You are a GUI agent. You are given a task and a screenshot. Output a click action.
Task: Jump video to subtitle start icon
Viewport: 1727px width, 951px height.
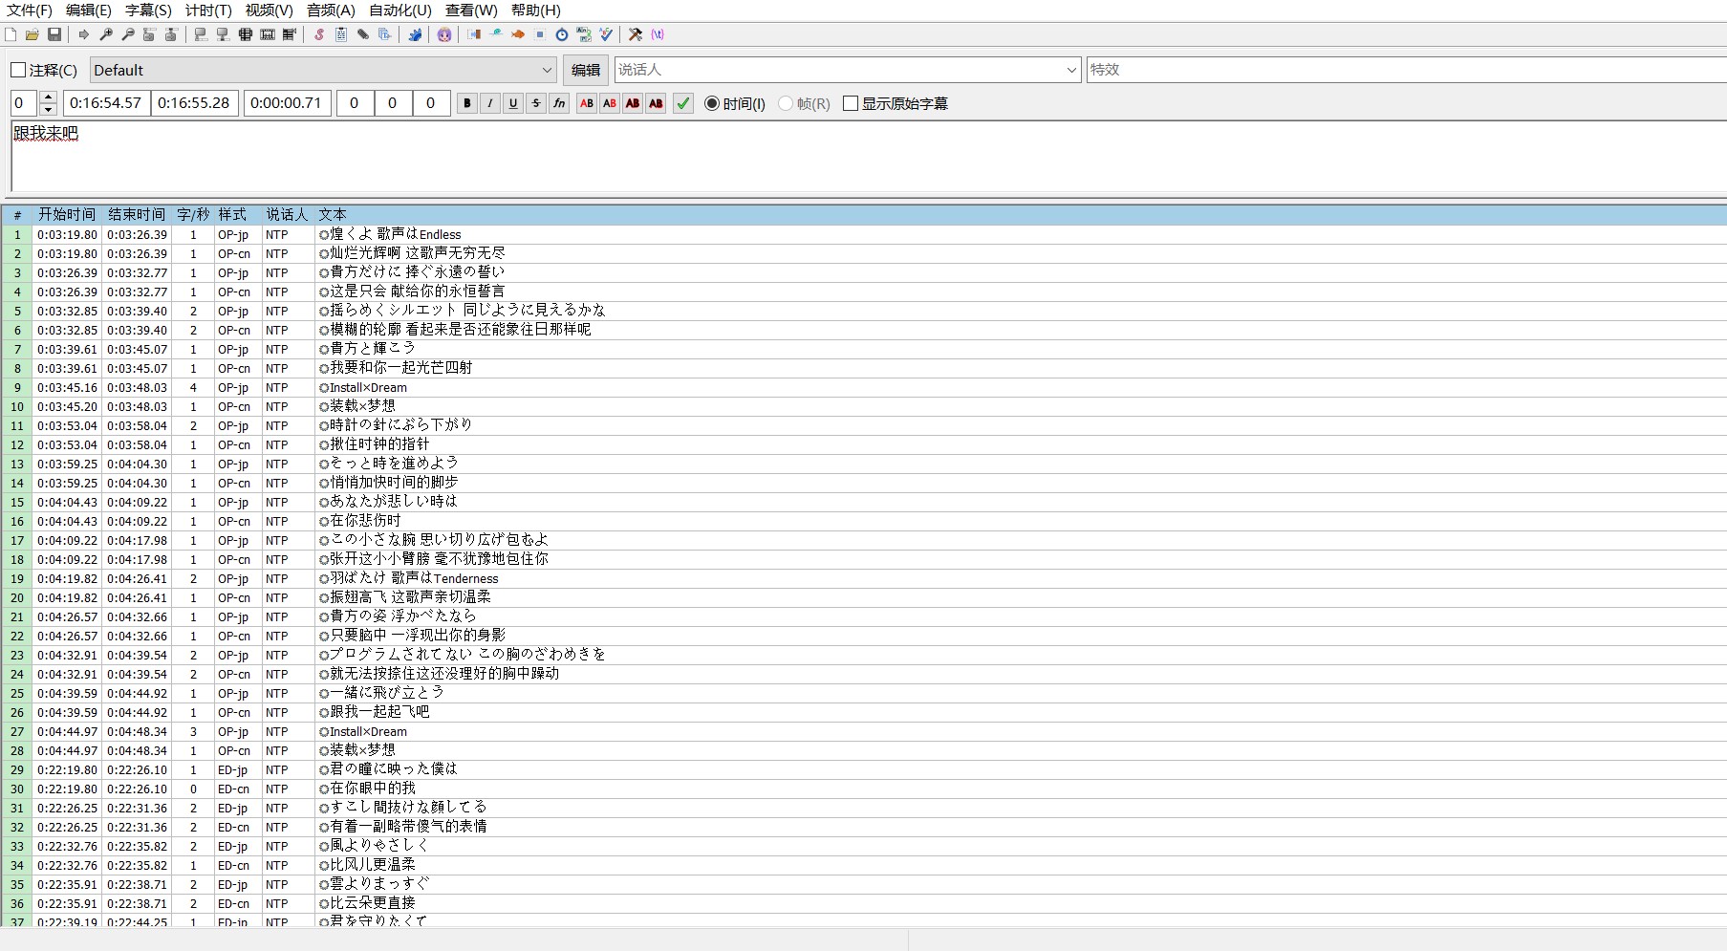point(149,34)
